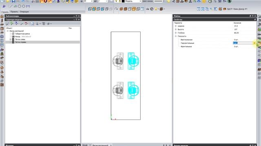Open the Править tab

coord(14,12)
